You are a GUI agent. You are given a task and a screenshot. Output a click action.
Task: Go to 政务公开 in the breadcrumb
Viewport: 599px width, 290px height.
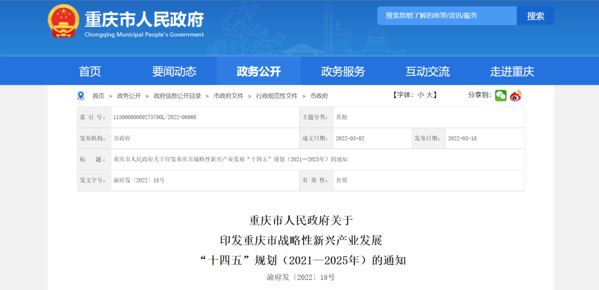point(129,96)
